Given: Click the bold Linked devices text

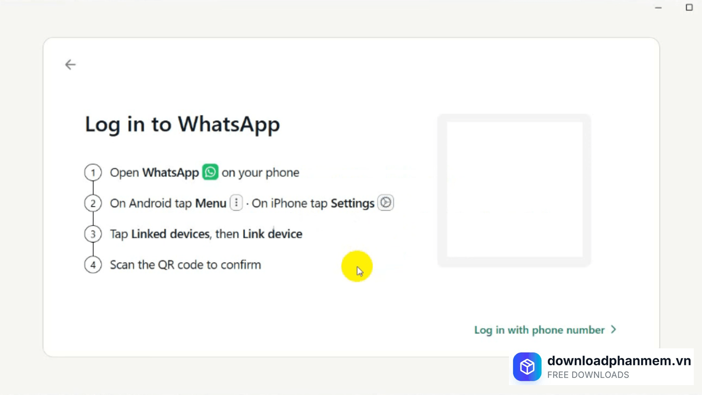Looking at the screenshot, I should (170, 234).
